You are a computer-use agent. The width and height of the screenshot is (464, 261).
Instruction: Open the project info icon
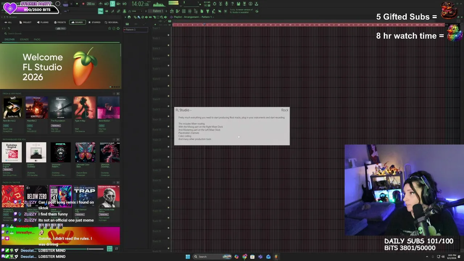pos(250,4)
